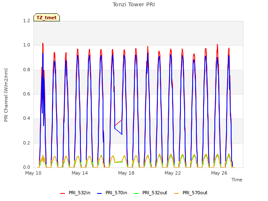The image size is (268, 201).
Task: Click the May 10 x-axis label
Action: [33, 173]
